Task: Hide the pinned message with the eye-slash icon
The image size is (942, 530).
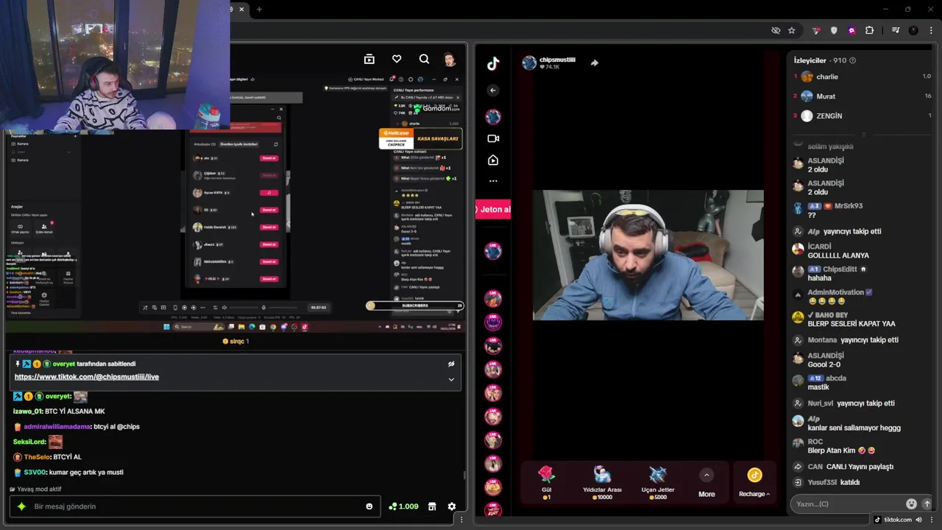Action: click(451, 364)
